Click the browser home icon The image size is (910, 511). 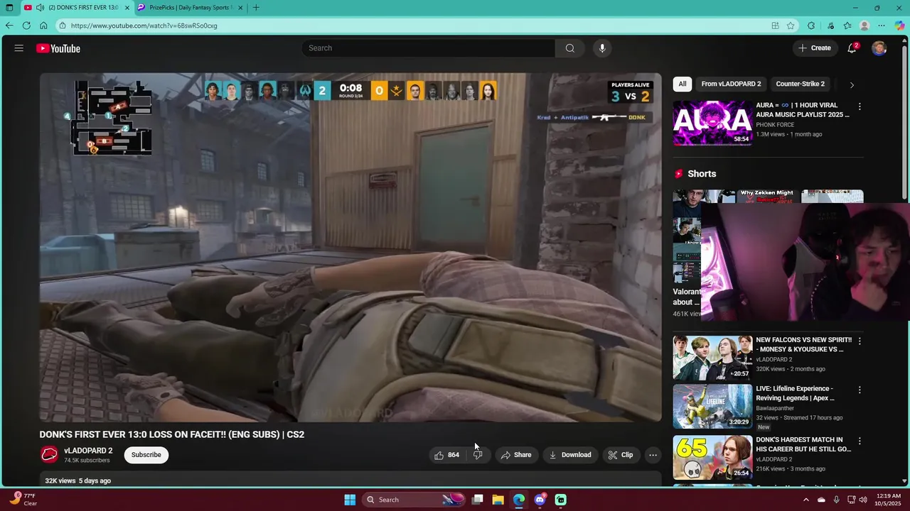click(x=43, y=26)
